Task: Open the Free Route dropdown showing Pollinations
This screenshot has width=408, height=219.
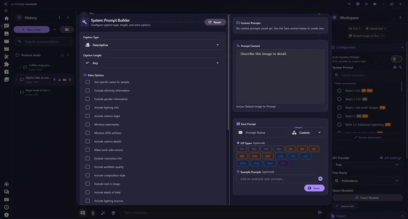Action: 367,181
